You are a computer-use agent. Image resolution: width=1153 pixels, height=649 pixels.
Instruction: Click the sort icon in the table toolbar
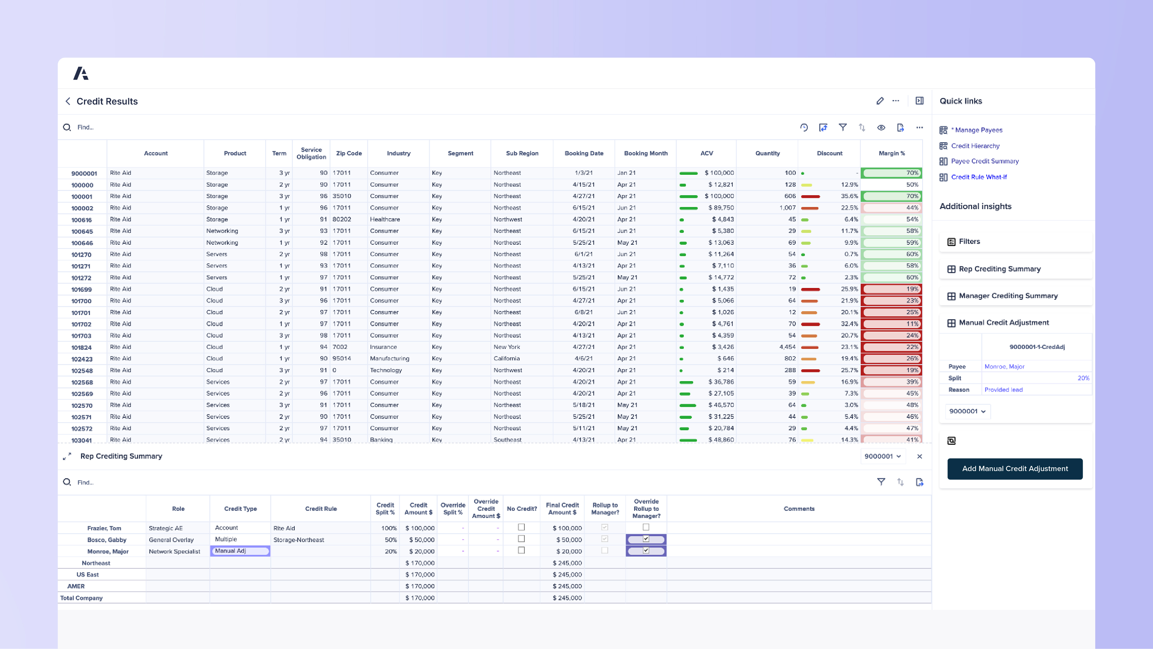coord(862,128)
